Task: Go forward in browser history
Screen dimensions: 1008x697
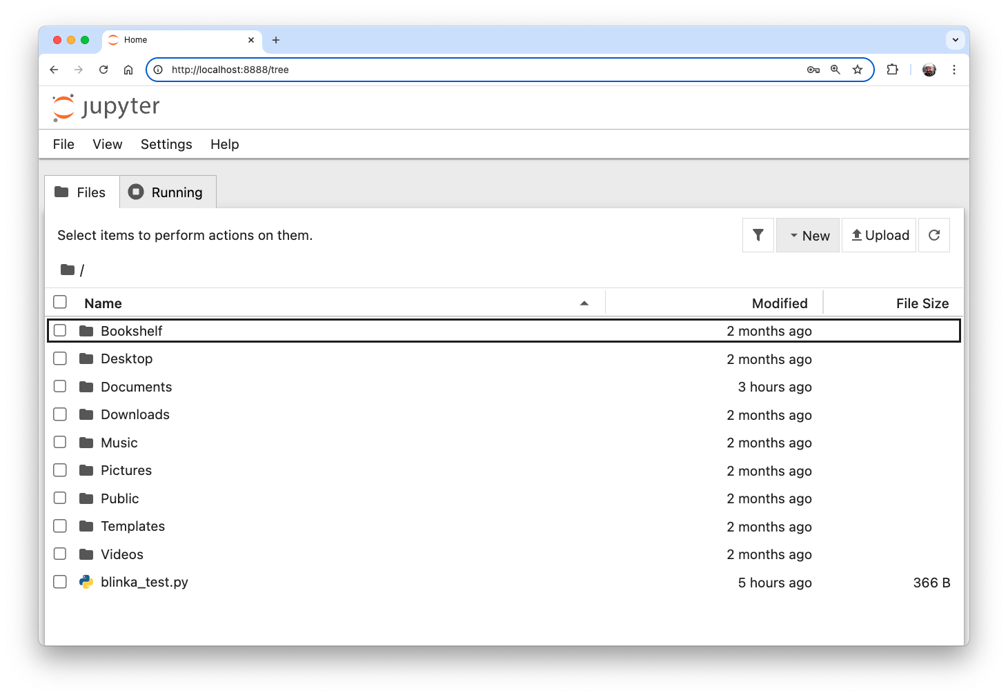Action: [79, 70]
